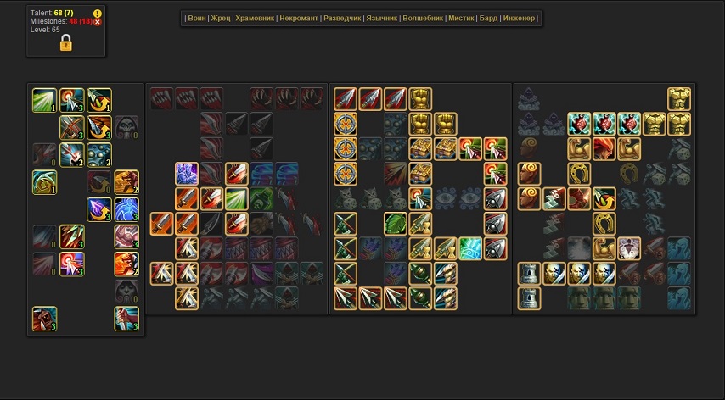Select the green swirling vortex skill icon
The height and width of the screenshot is (400, 725).
click(45, 182)
